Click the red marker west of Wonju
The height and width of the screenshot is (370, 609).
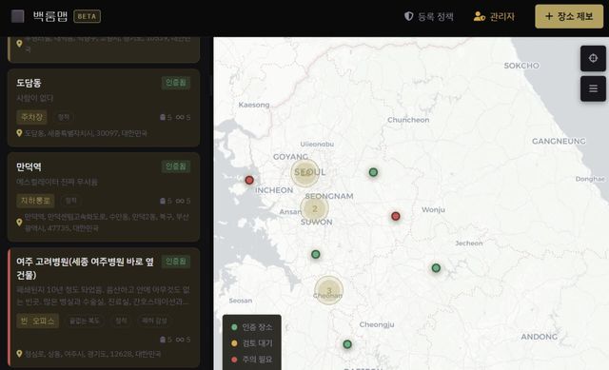396,216
